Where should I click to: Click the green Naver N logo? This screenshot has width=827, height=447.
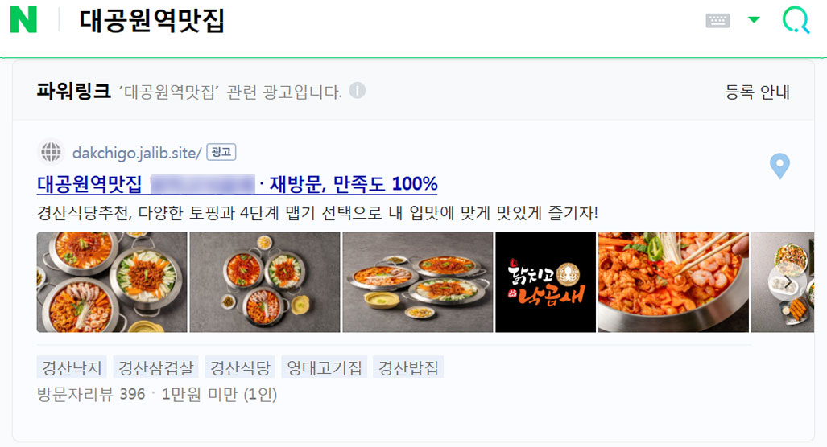(23, 20)
